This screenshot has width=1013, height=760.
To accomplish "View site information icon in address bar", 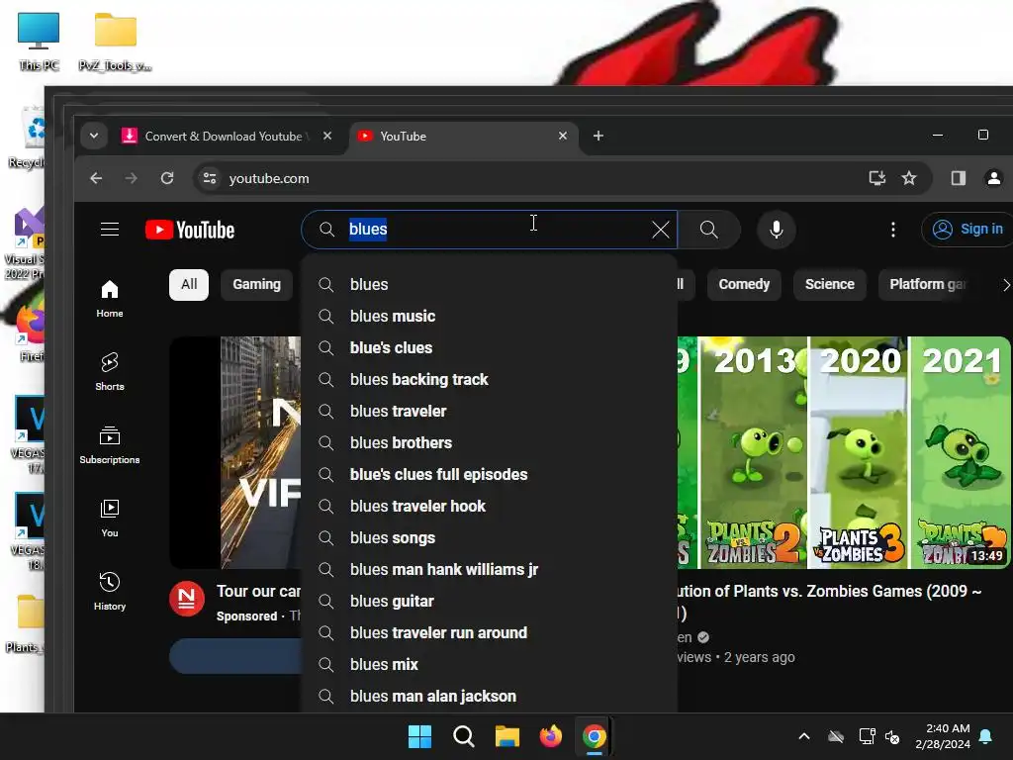I will [210, 178].
